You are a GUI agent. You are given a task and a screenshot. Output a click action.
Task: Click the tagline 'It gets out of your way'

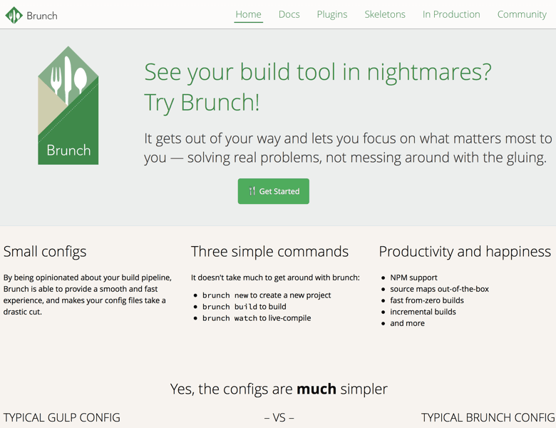[348, 148]
